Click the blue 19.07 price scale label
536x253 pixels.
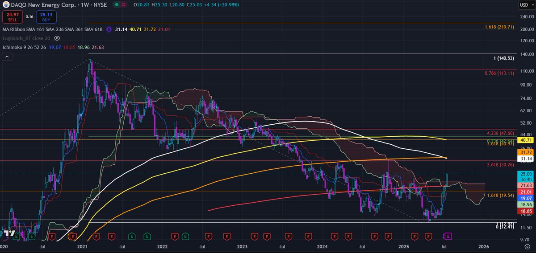[x=524, y=197]
